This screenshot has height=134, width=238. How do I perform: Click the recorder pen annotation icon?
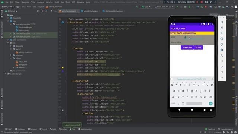coord(211,2)
